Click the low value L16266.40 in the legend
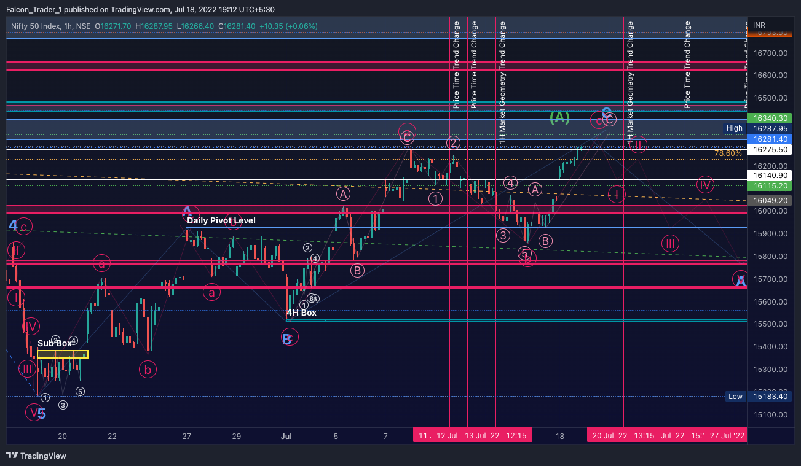The height and width of the screenshot is (466, 801). [x=195, y=26]
